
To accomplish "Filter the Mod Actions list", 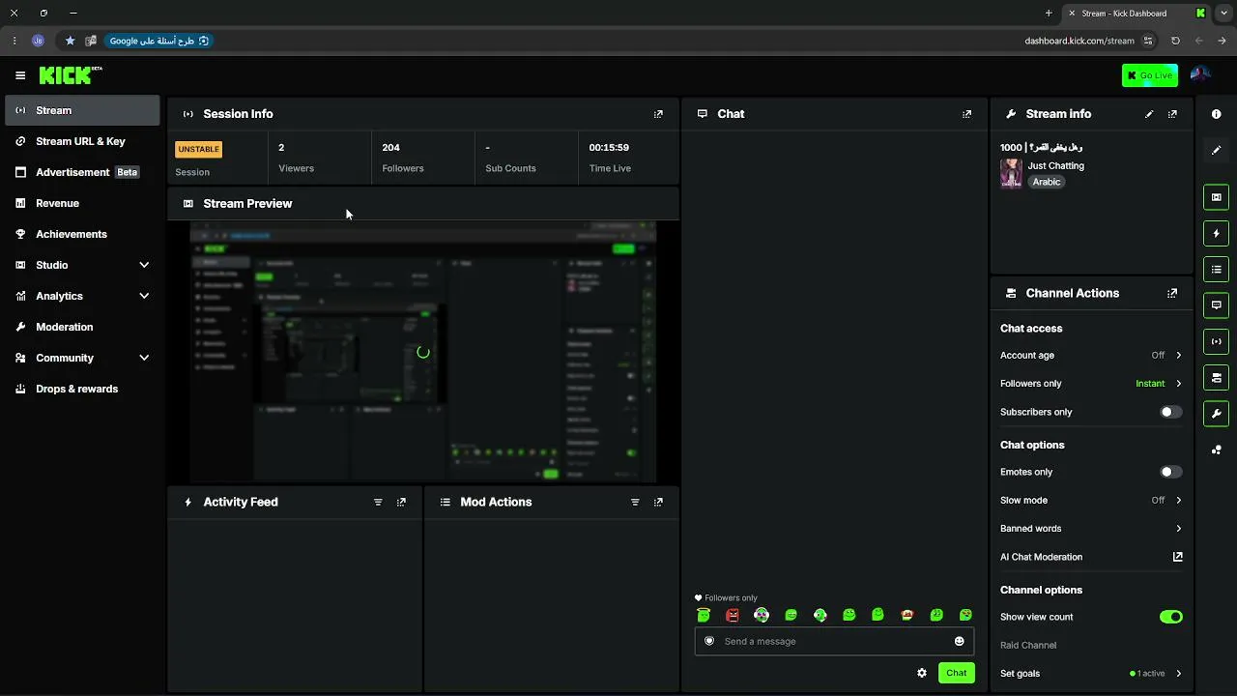I will [x=635, y=502].
